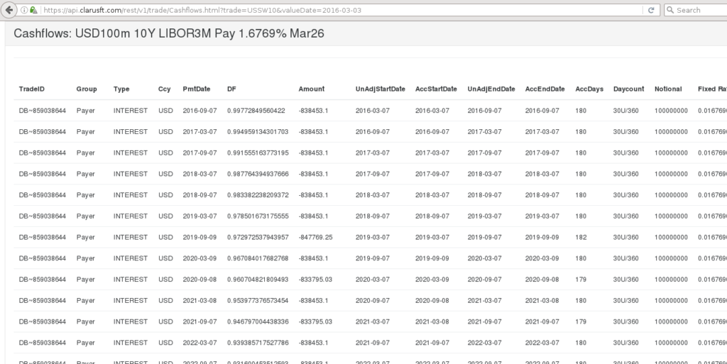Click the Cashflows page title heading
Viewport: 727px width, 364px height.
[x=169, y=33]
